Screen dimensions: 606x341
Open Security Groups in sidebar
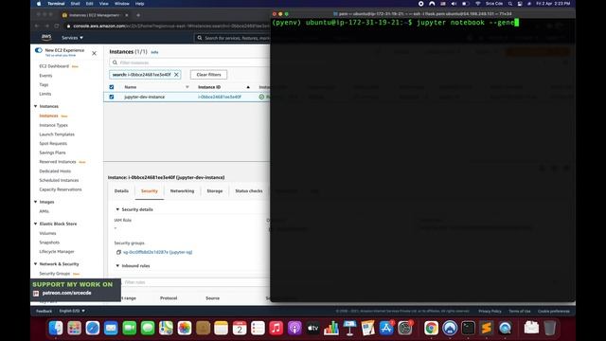coord(55,274)
